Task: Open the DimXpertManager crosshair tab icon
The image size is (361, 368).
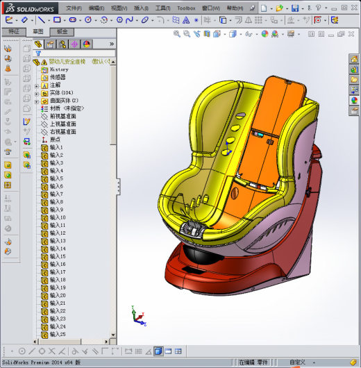Action: (x=74, y=44)
